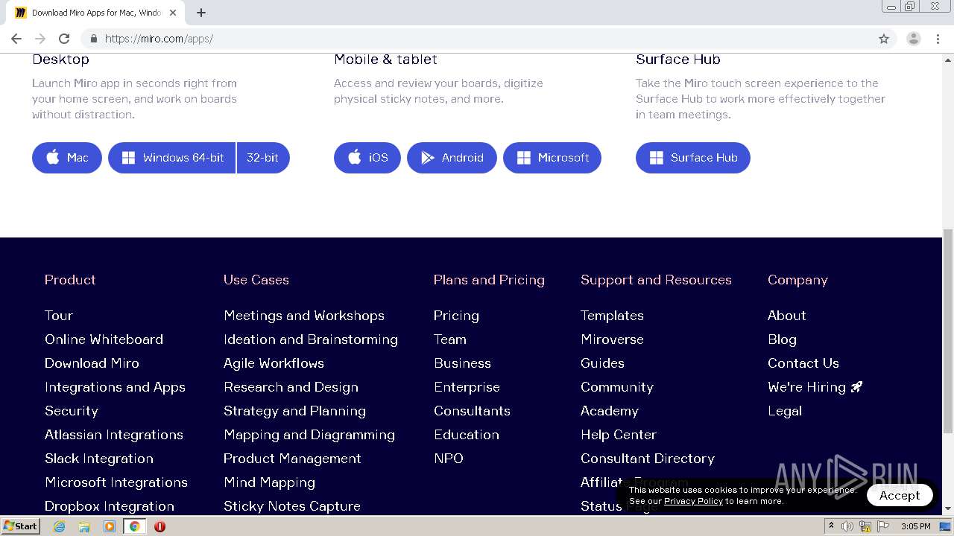The height and width of the screenshot is (536, 954).
Task: Open the Blog link
Action: [782, 339]
